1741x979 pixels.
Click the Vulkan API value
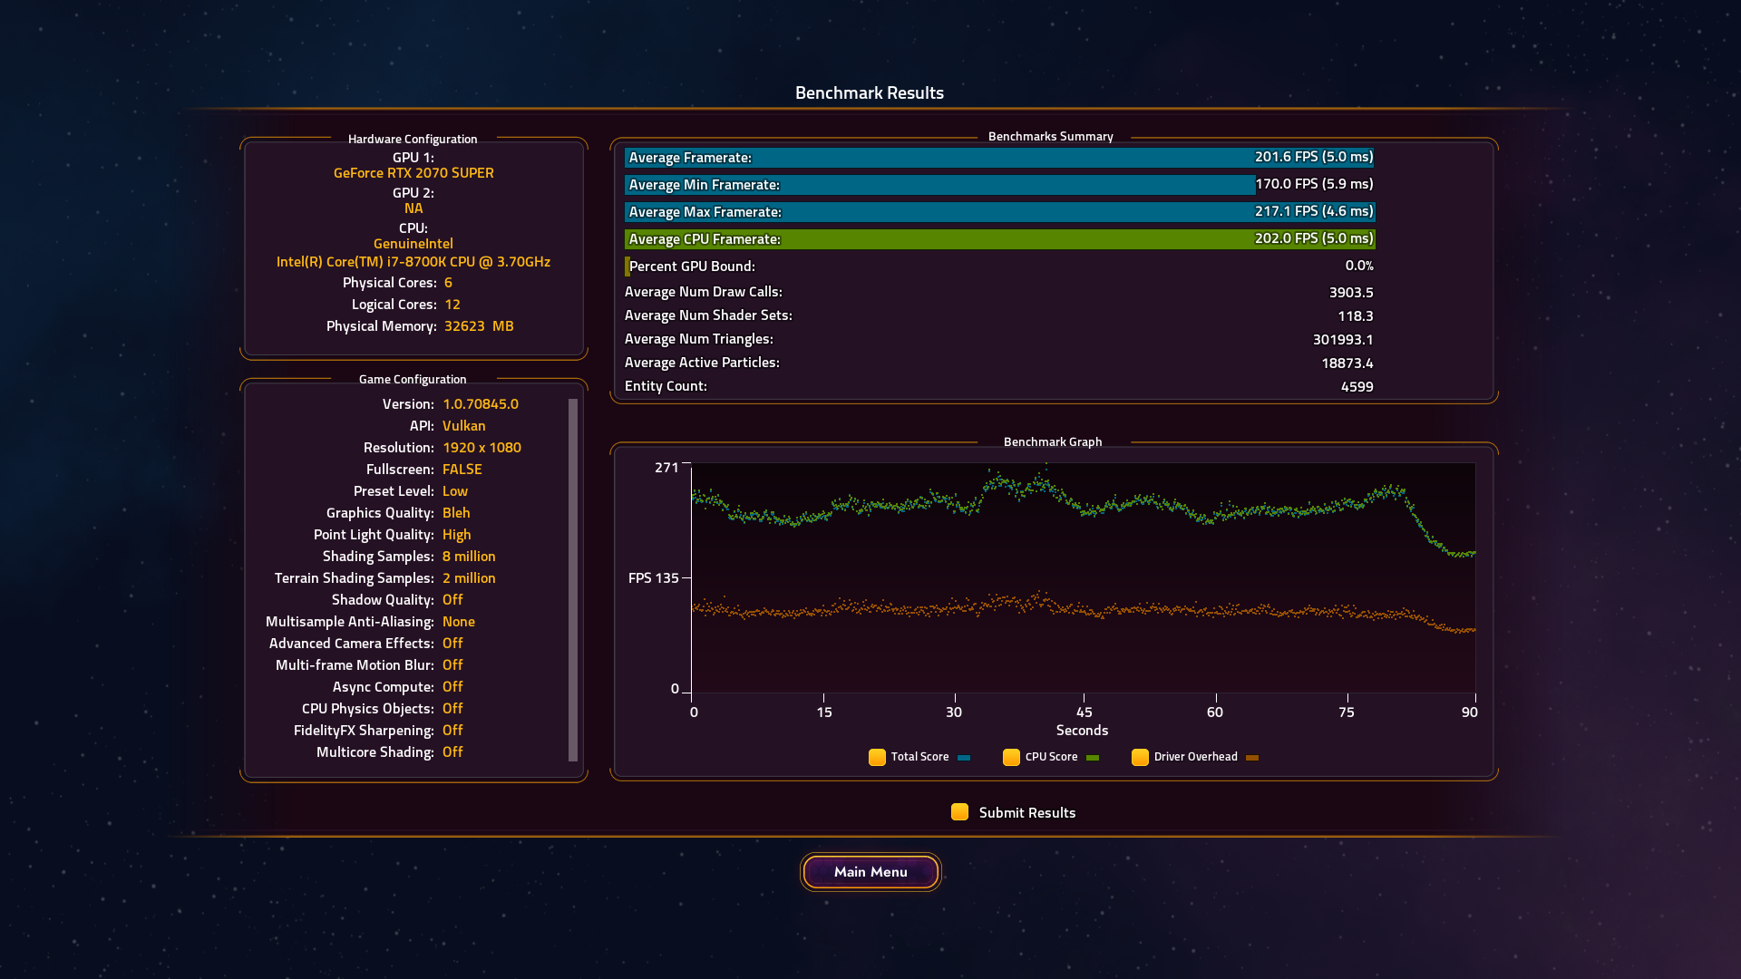pos(463,425)
